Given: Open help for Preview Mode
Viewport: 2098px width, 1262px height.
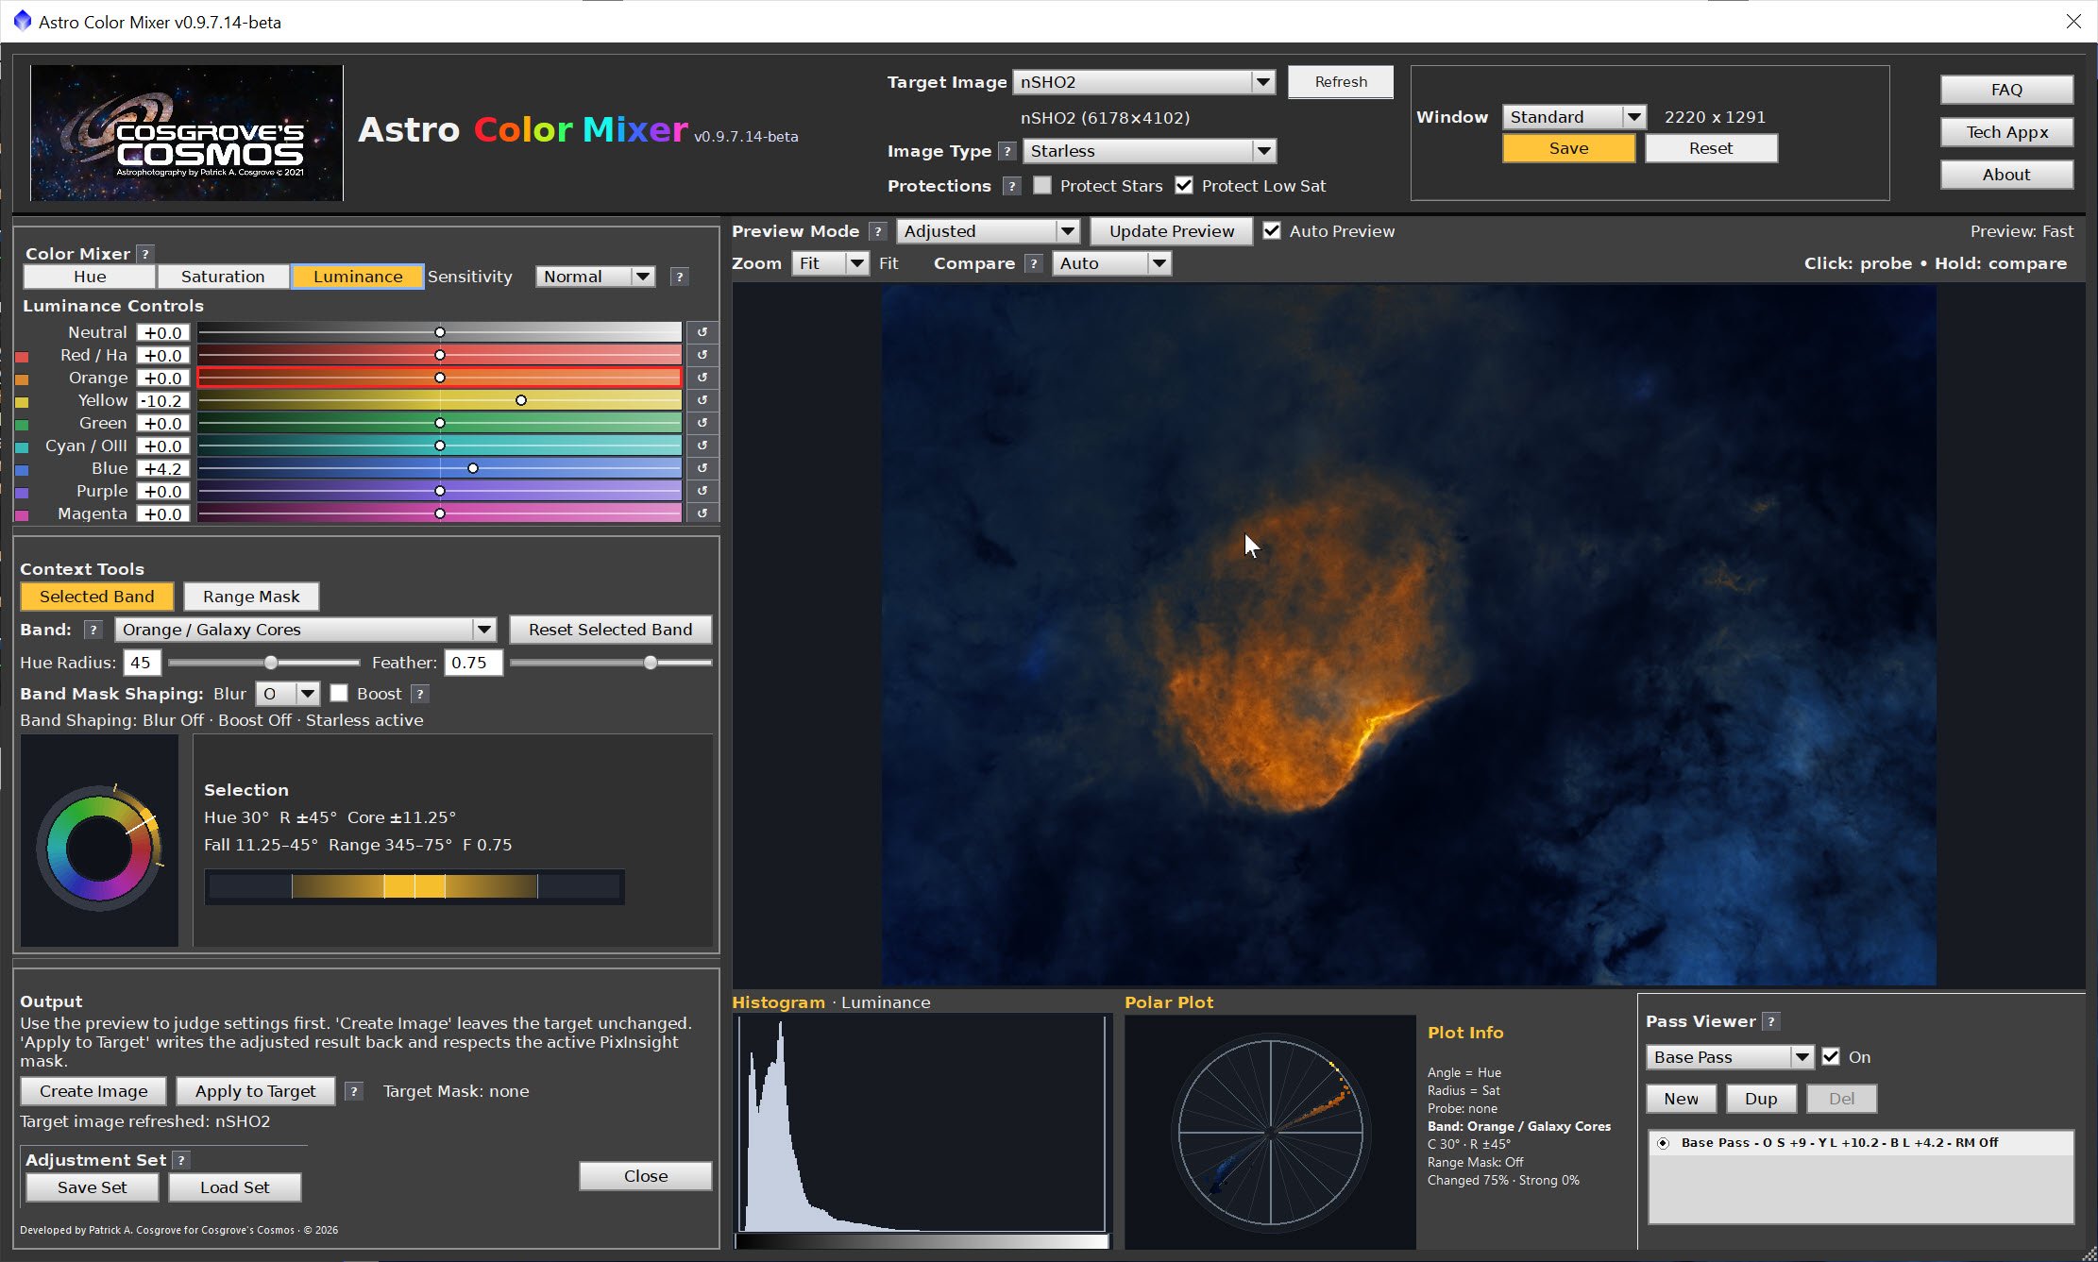Looking at the screenshot, I should tap(878, 231).
